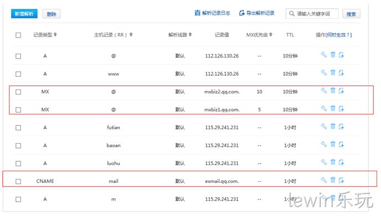Screen dimensions: 381x216
Task: Click document-plus icon in the www row
Action: click(x=341, y=73)
